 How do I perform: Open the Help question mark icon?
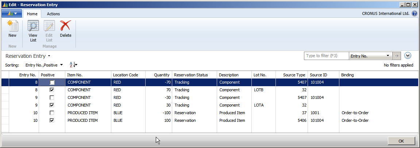click(415, 14)
